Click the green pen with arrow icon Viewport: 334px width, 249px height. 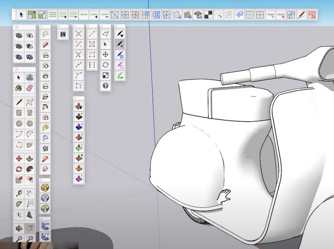tap(120, 76)
